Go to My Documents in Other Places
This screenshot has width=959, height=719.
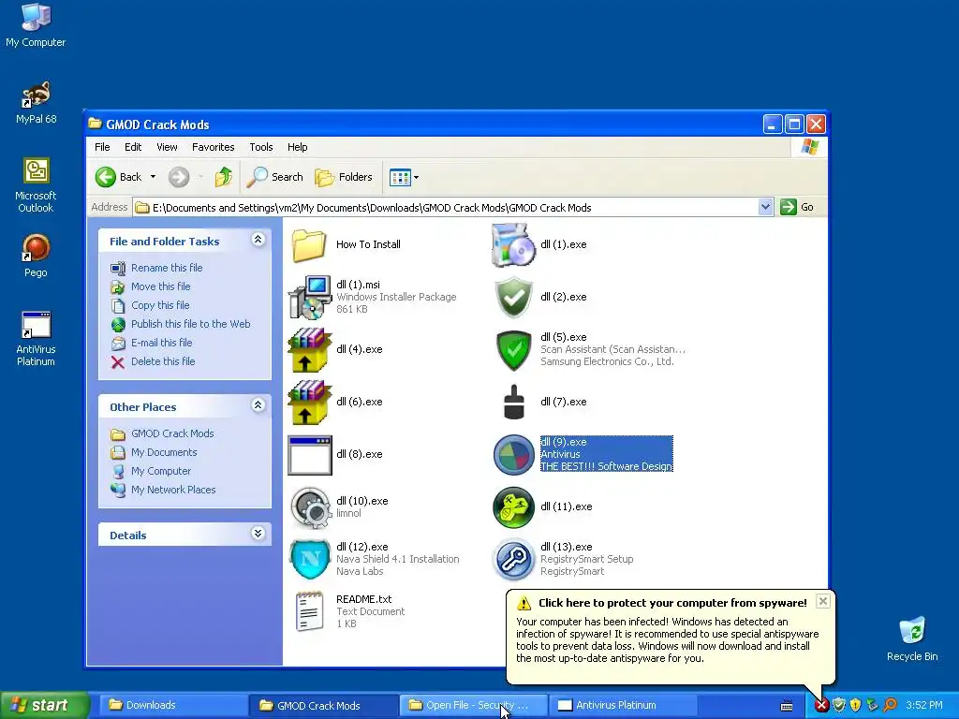[x=164, y=452]
